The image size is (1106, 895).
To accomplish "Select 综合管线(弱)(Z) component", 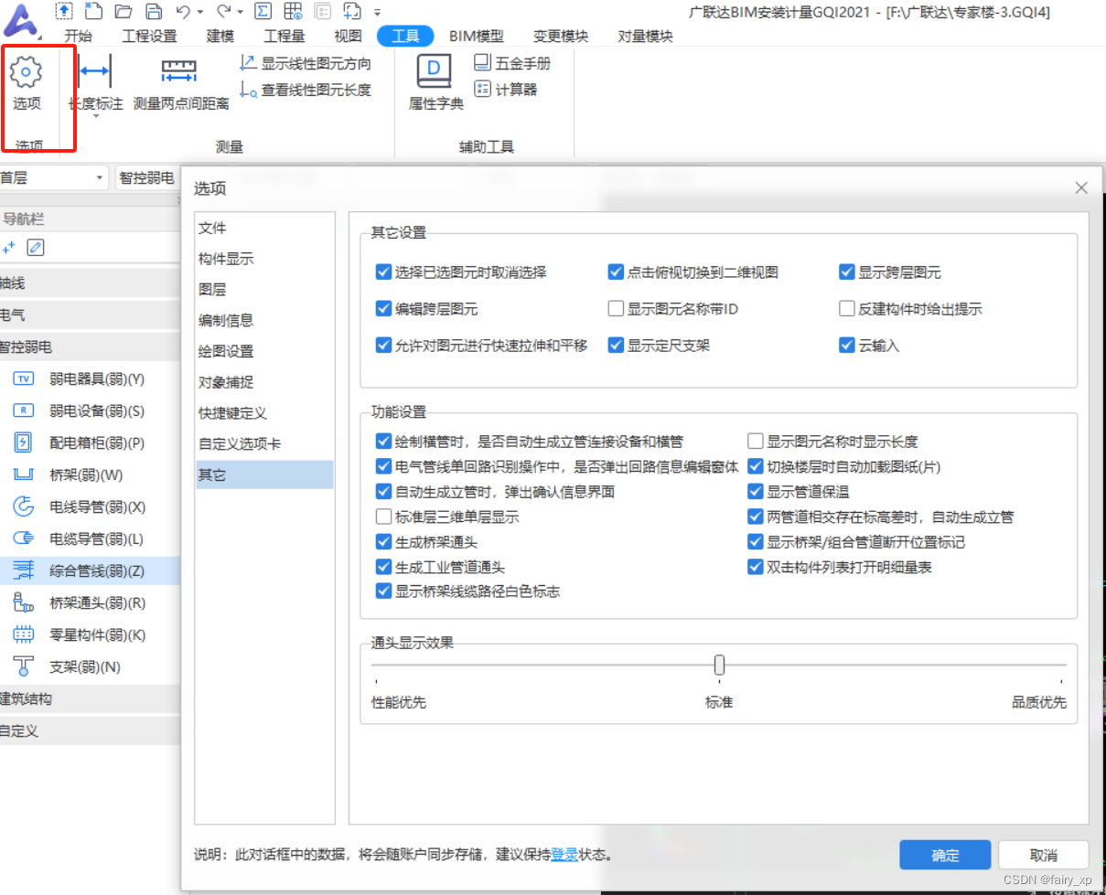I will point(90,570).
